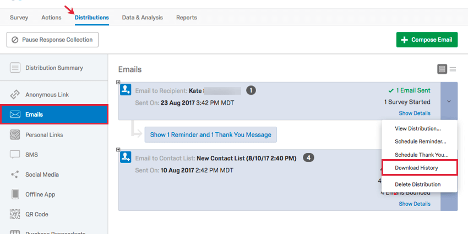Image resolution: width=468 pixels, height=234 pixels.
Task: Click the Compose Email button
Action: (427, 40)
